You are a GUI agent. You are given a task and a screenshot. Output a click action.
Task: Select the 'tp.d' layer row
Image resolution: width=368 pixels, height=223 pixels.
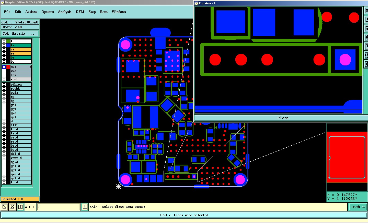coord(21,182)
